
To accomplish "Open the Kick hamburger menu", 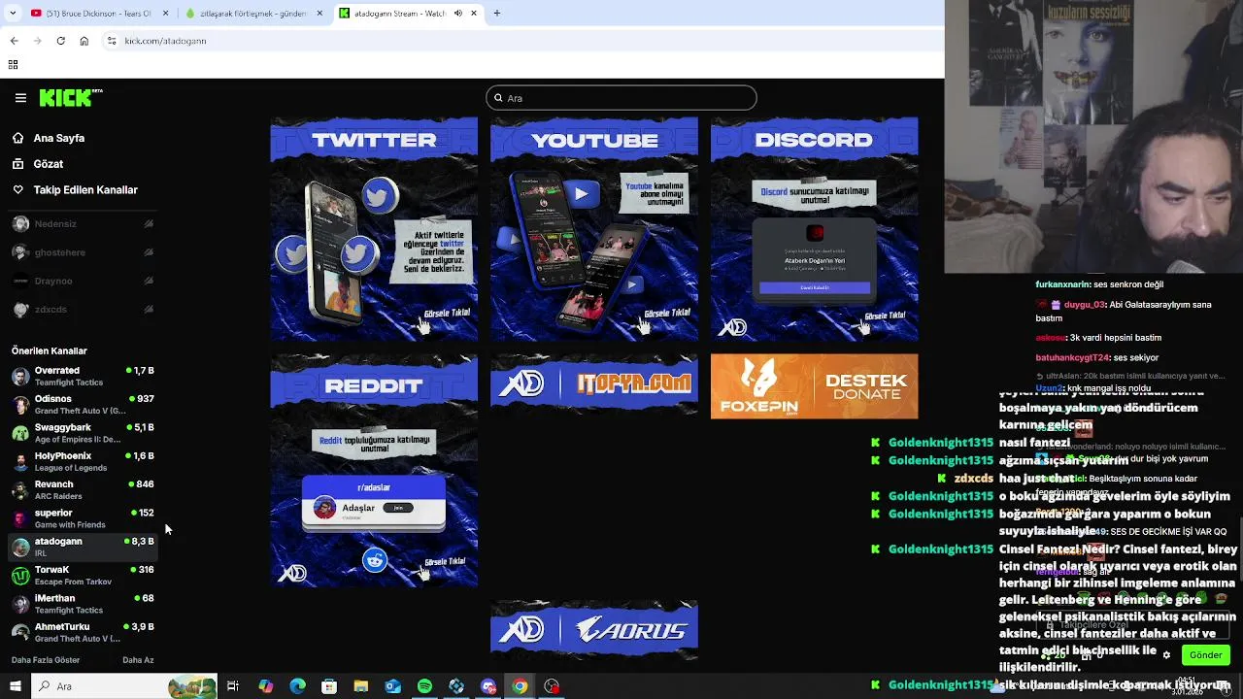I will click(x=20, y=98).
